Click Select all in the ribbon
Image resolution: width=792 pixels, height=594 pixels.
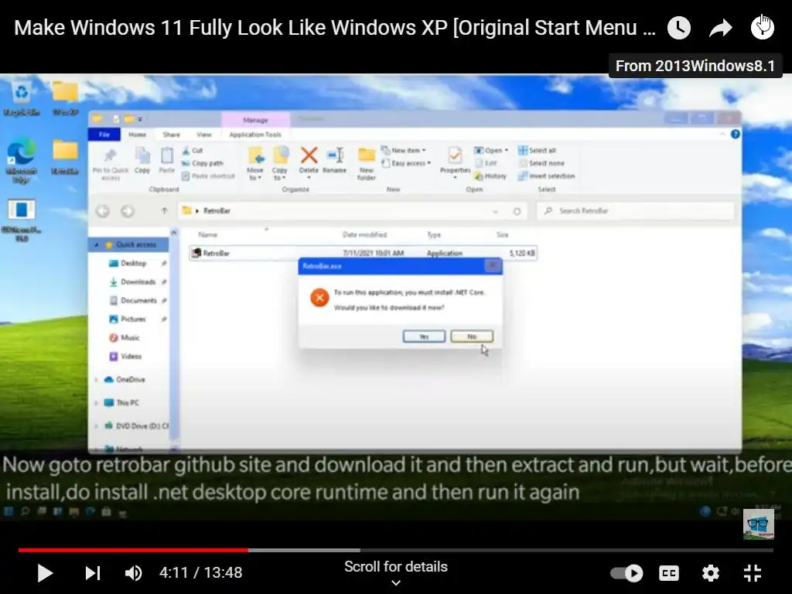[538, 151]
